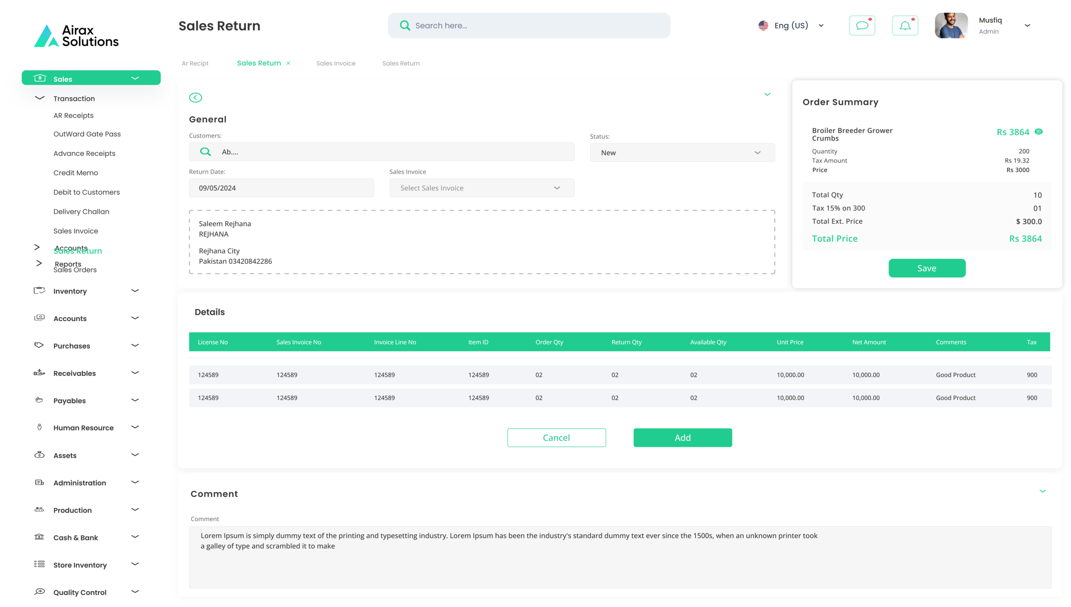Open the Status dropdown showing New
Image resolution: width=1071 pixels, height=607 pixels.
(x=682, y=153)
